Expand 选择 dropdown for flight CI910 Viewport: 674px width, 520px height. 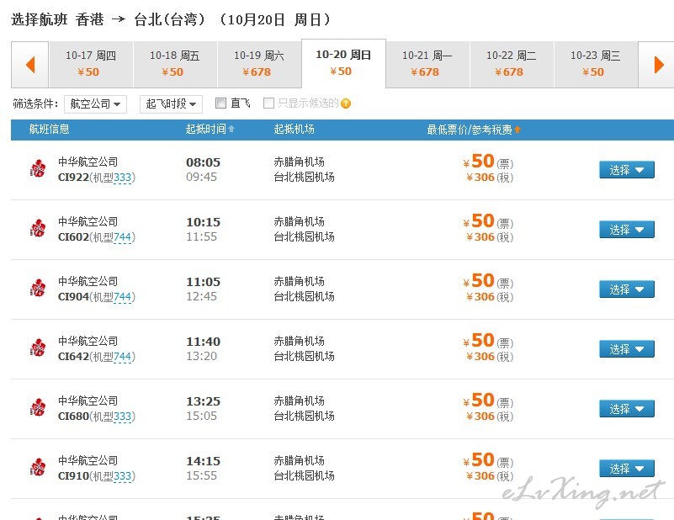627,469
